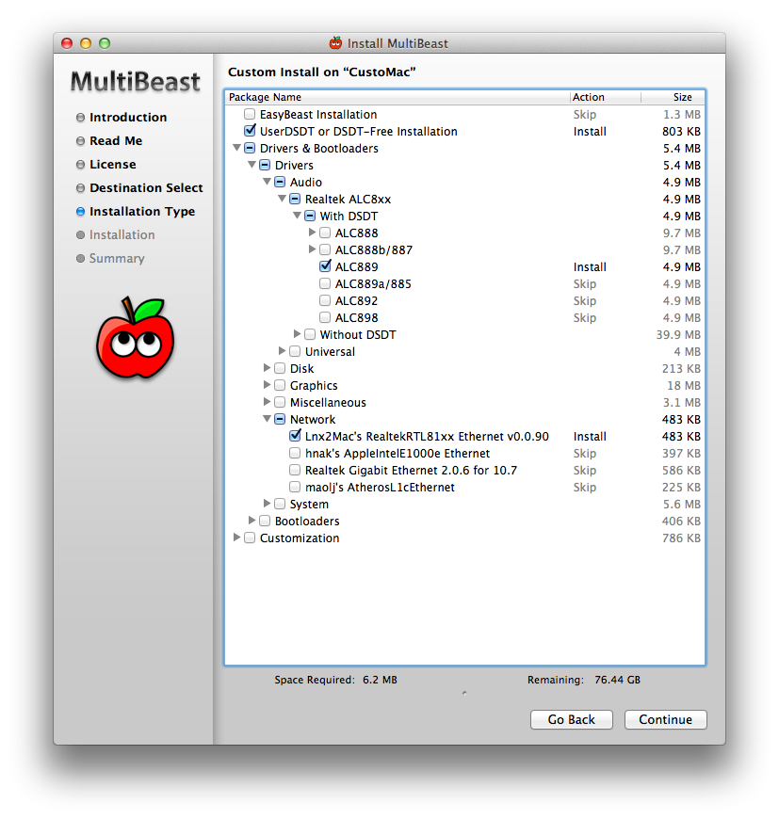Select the System row label
This screenshot has width=779, height=819.
click(309, 504)
